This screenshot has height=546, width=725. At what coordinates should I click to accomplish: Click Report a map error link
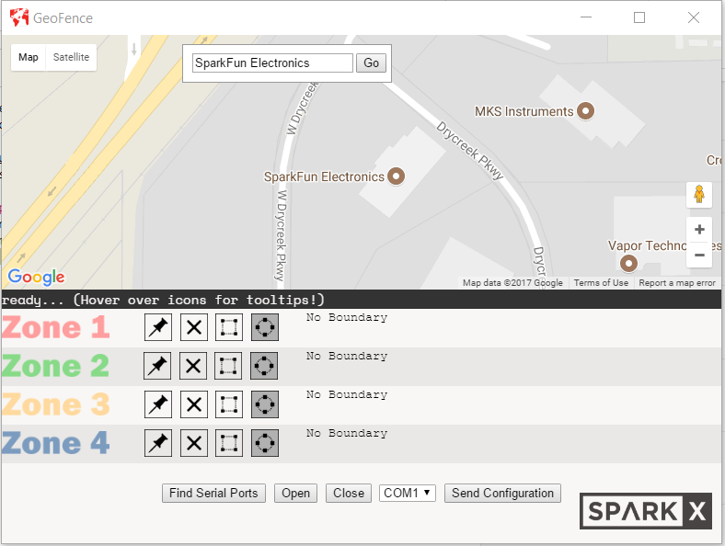point(677,283)
